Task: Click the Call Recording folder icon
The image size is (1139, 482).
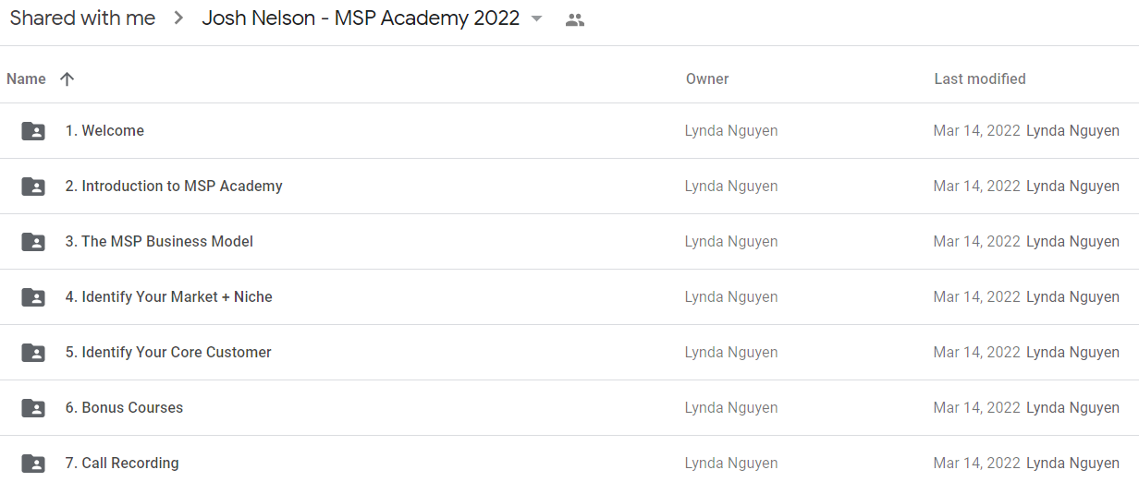Action: tap(33, 464)
